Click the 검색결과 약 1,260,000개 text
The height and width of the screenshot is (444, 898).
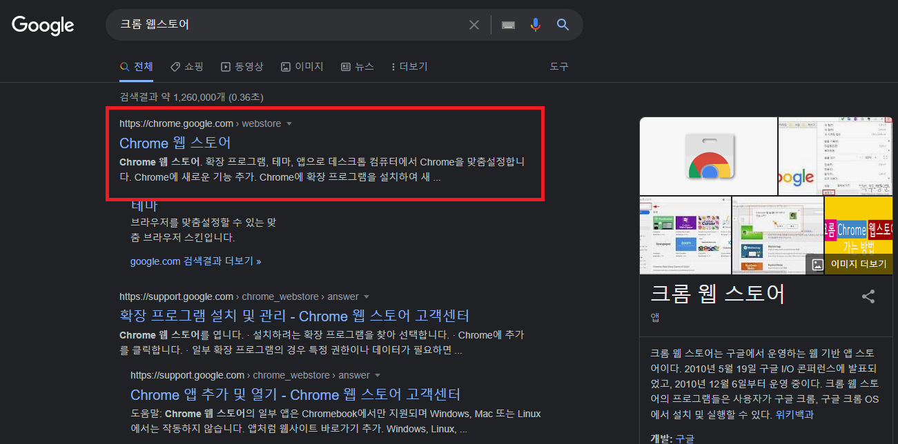[191, 97]
